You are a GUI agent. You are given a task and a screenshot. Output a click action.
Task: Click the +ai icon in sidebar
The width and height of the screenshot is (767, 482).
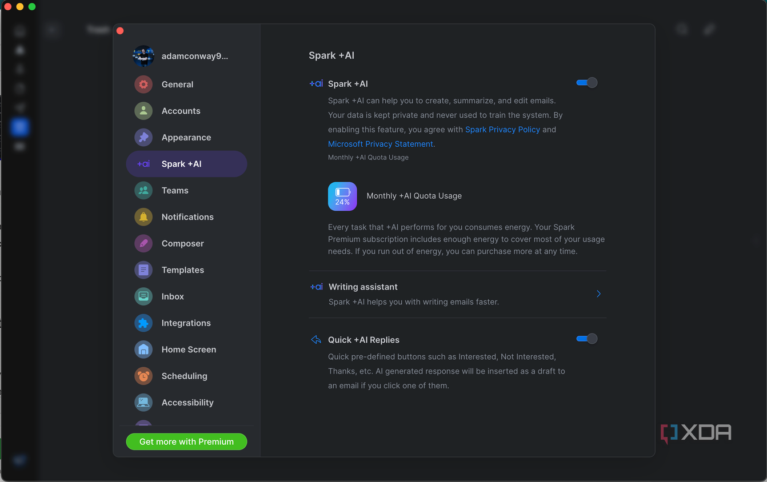143,164
